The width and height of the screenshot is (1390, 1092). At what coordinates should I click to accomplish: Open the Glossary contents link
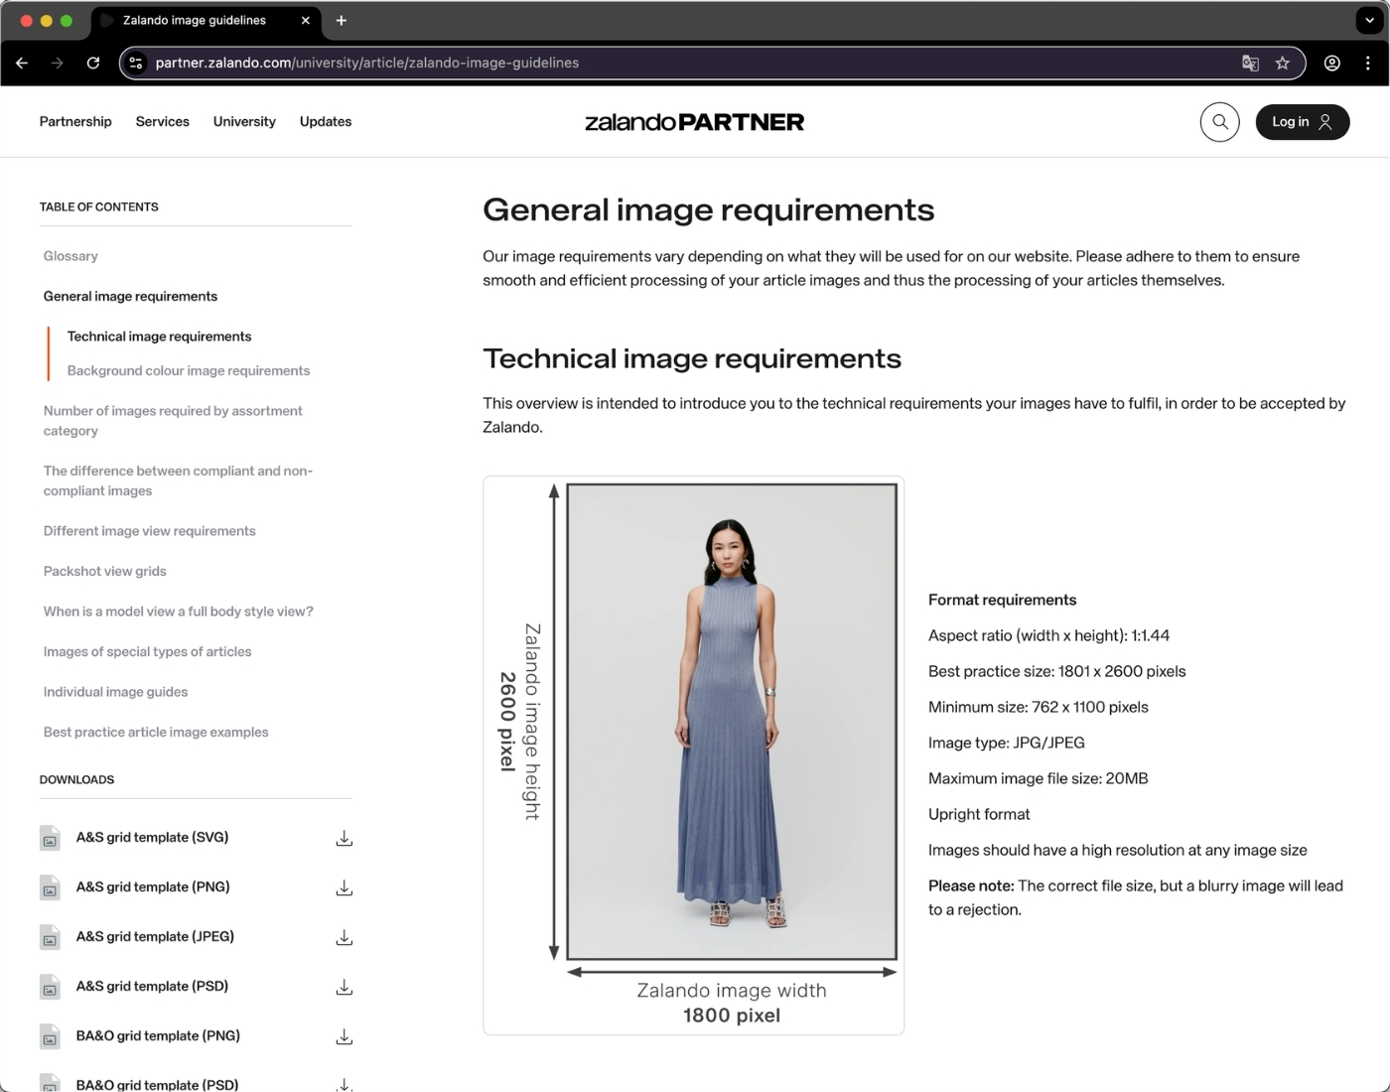coord(69,256)
